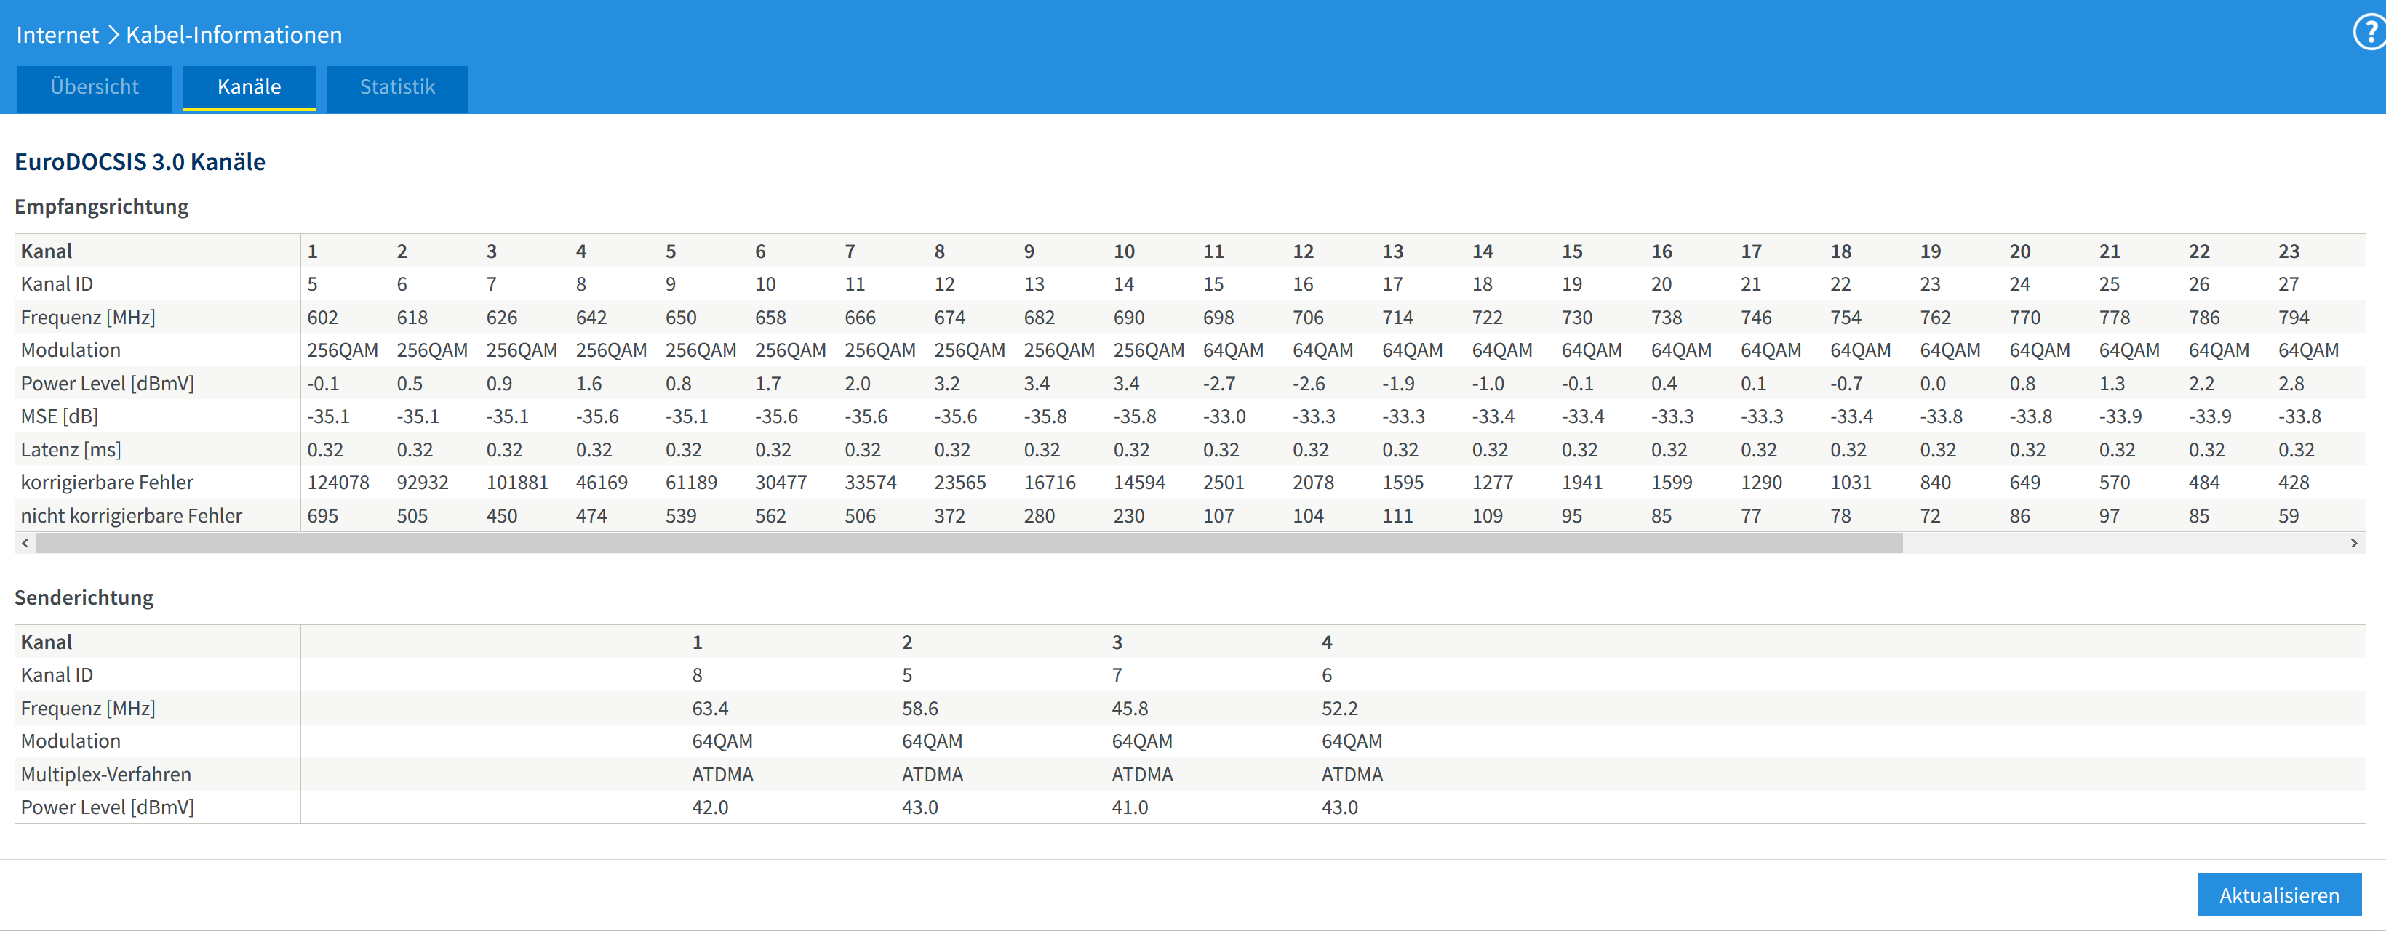This screenshot has height=931, width=2386.
Task: Click the EuroDOCSIS 3.0 Kanäle heading
Action: [x=140, y=162]
